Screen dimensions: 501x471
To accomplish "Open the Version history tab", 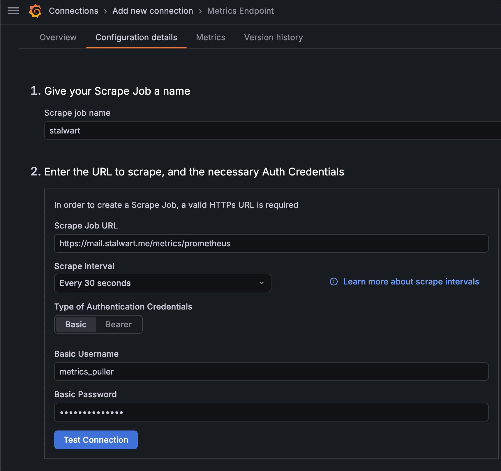I will (274, 37).
